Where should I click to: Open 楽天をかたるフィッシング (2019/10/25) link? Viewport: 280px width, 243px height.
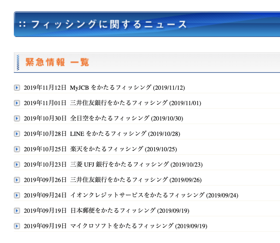[124, 149]
